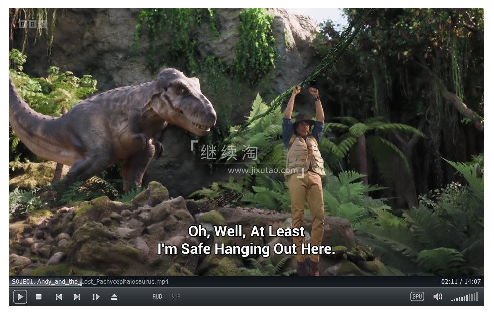Jump to the previous media file
Viewport: 494px width, 317px height.
pos(58,297)
